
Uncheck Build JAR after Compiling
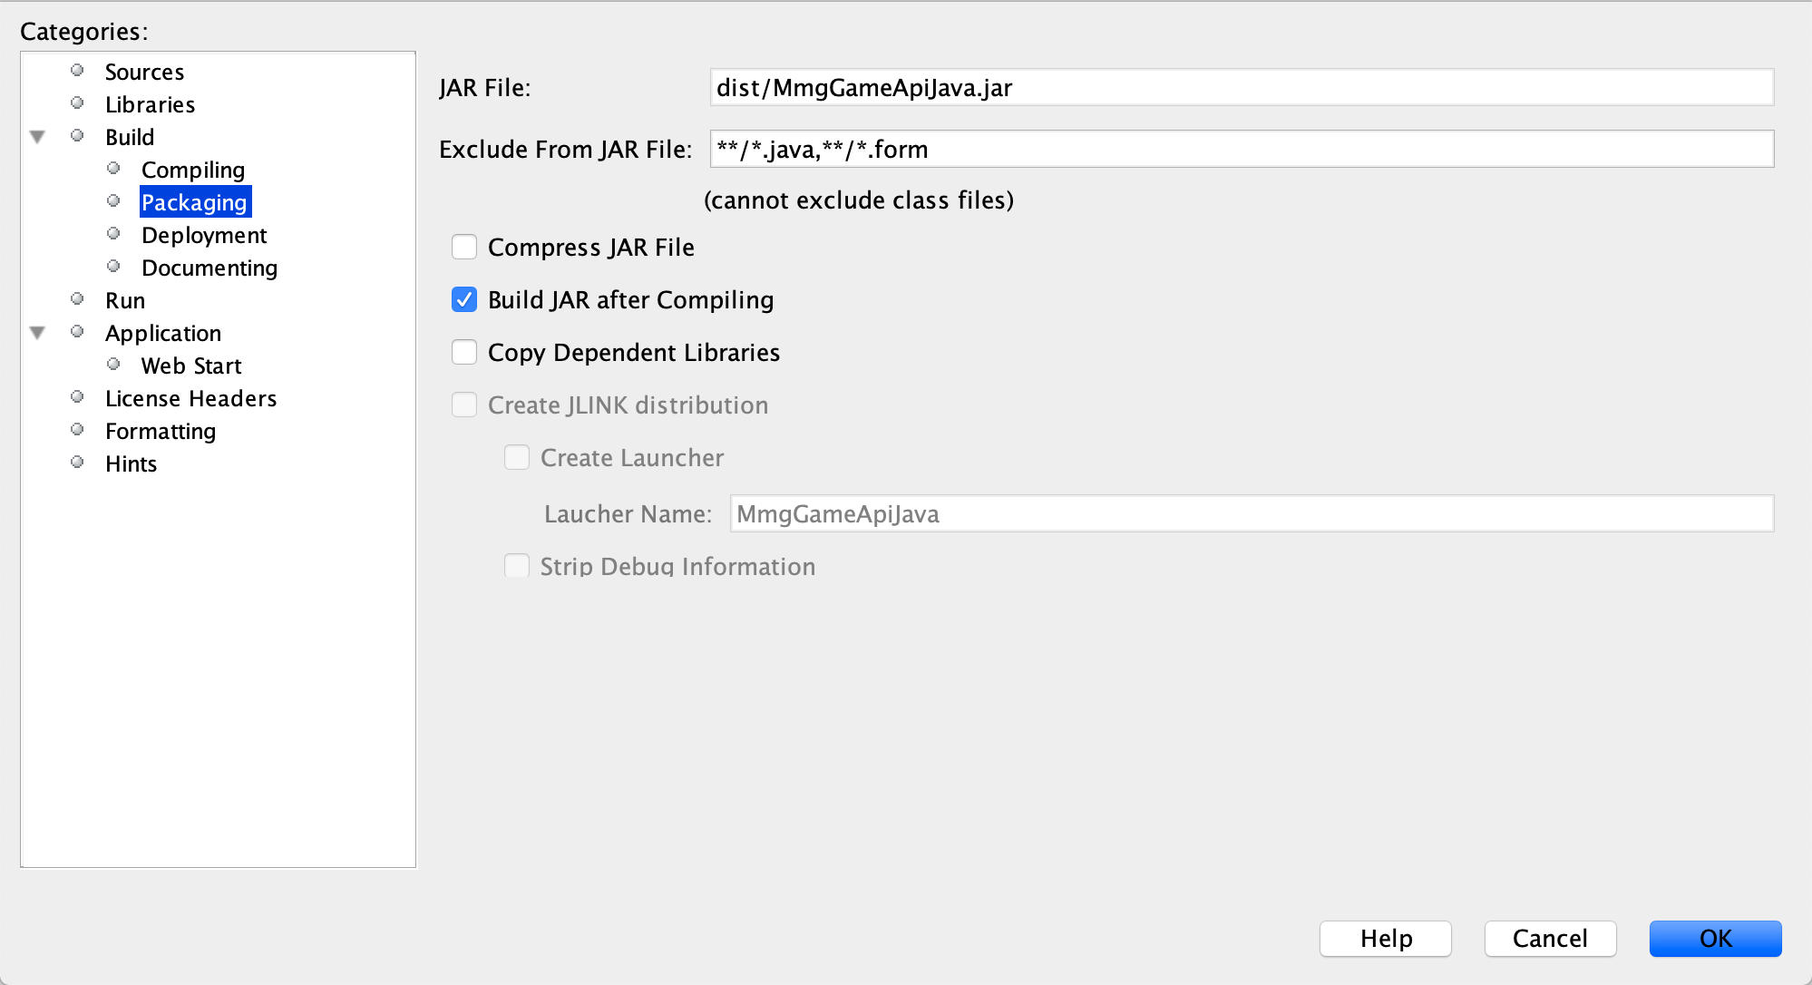tap(464, 299)
